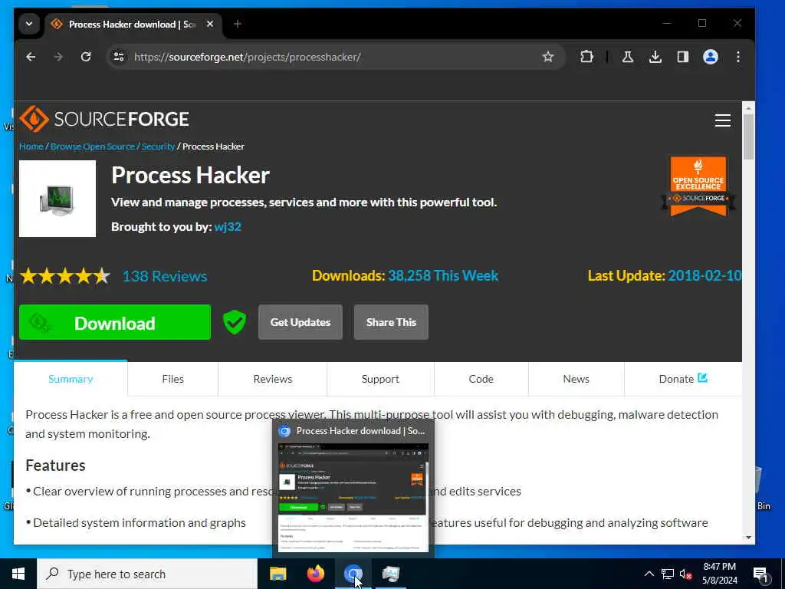Reload the SourceForge page
Viewport: 785px width, 589px height.
coord(86,57)
